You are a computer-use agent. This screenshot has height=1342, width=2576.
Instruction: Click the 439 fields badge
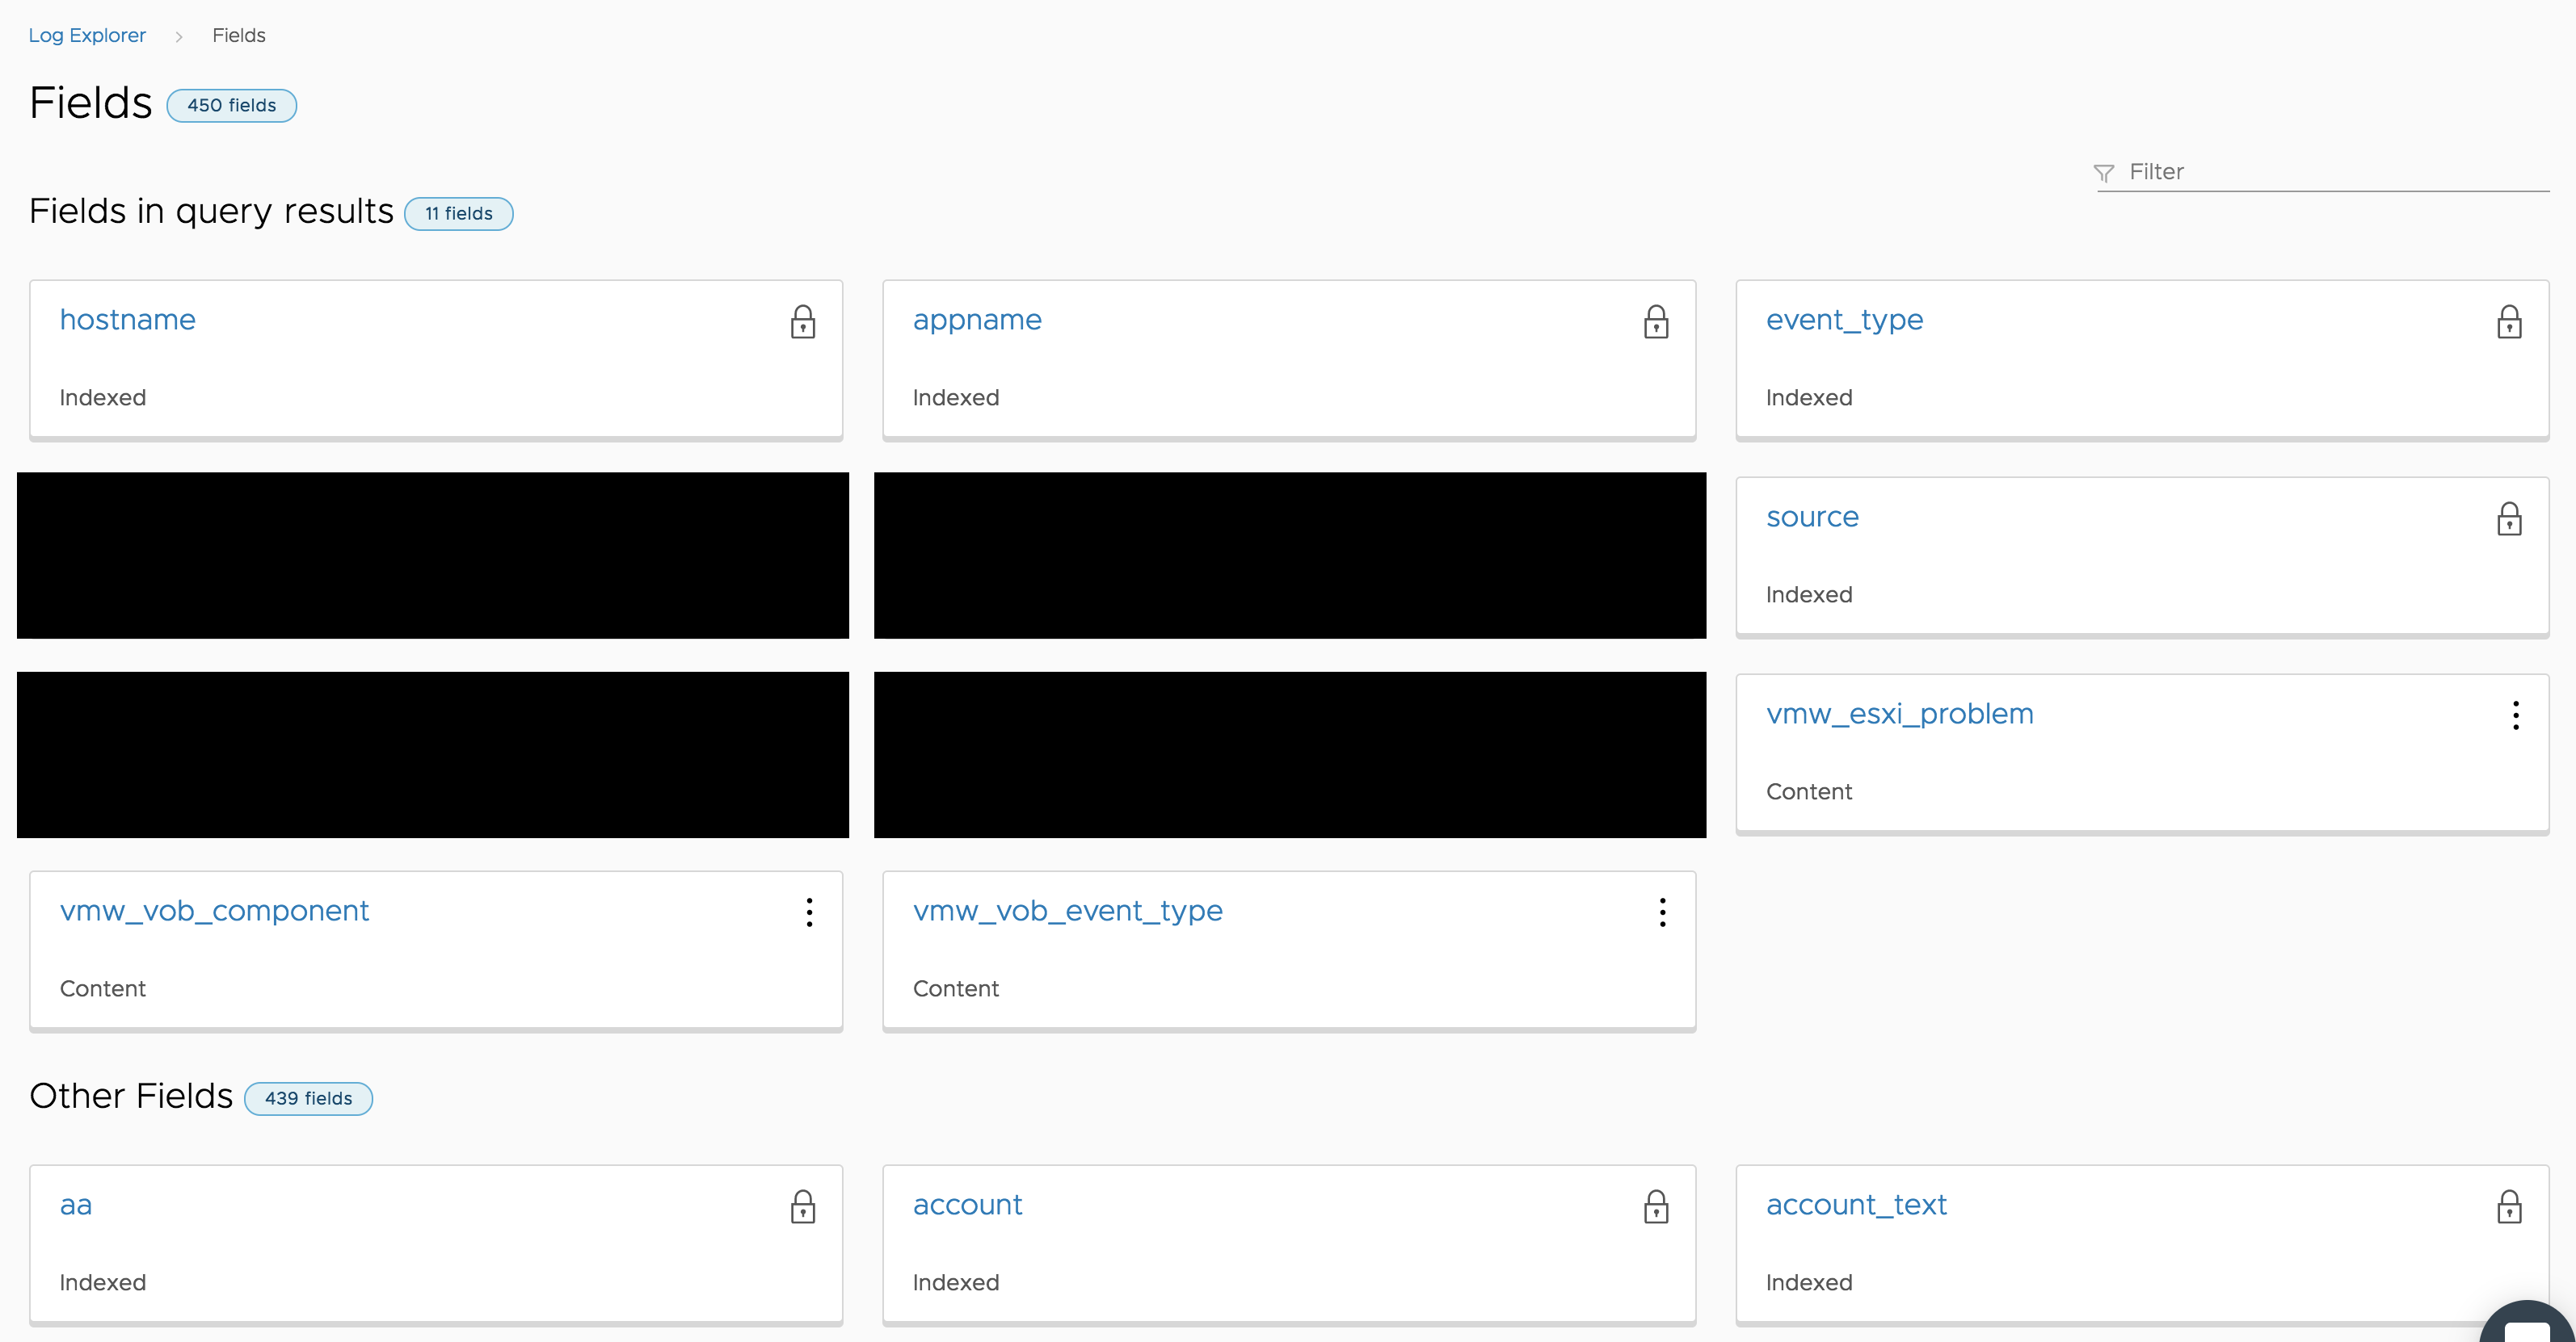point(308,1098)
